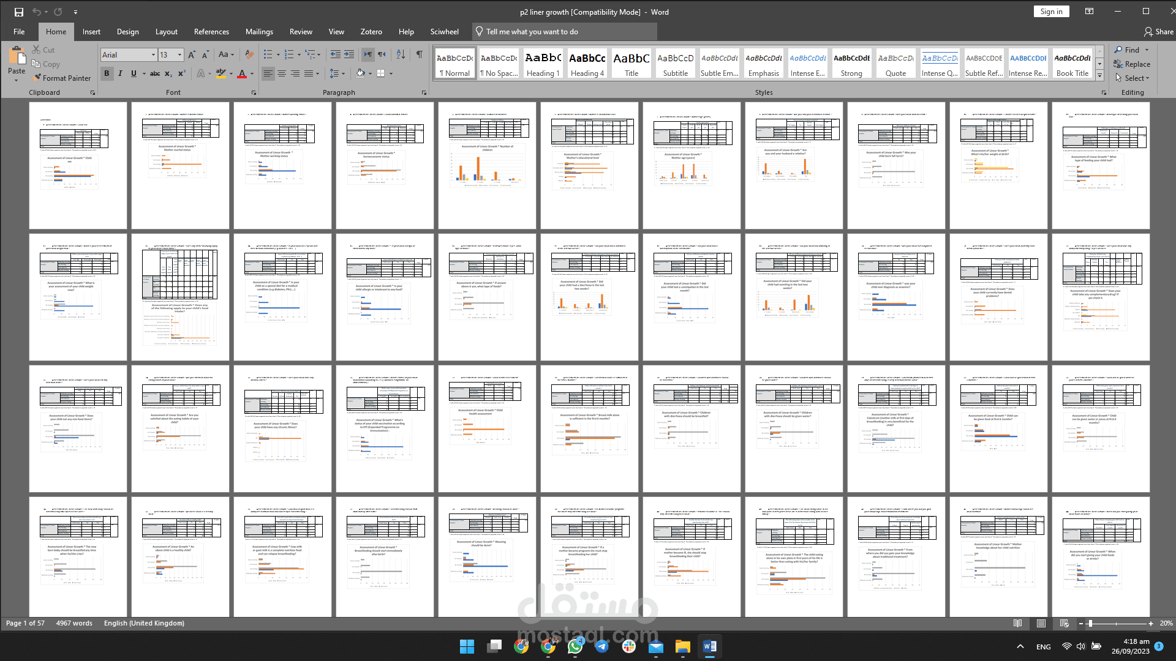Center align the paragraph
1176x661 pixels.
click(x=282, y=73)
